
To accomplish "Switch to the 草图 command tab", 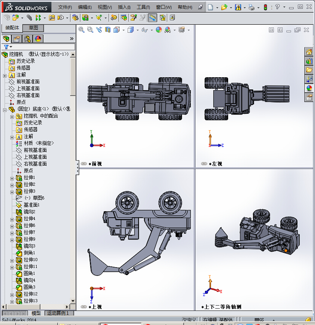I will click(x=33, y=28).
